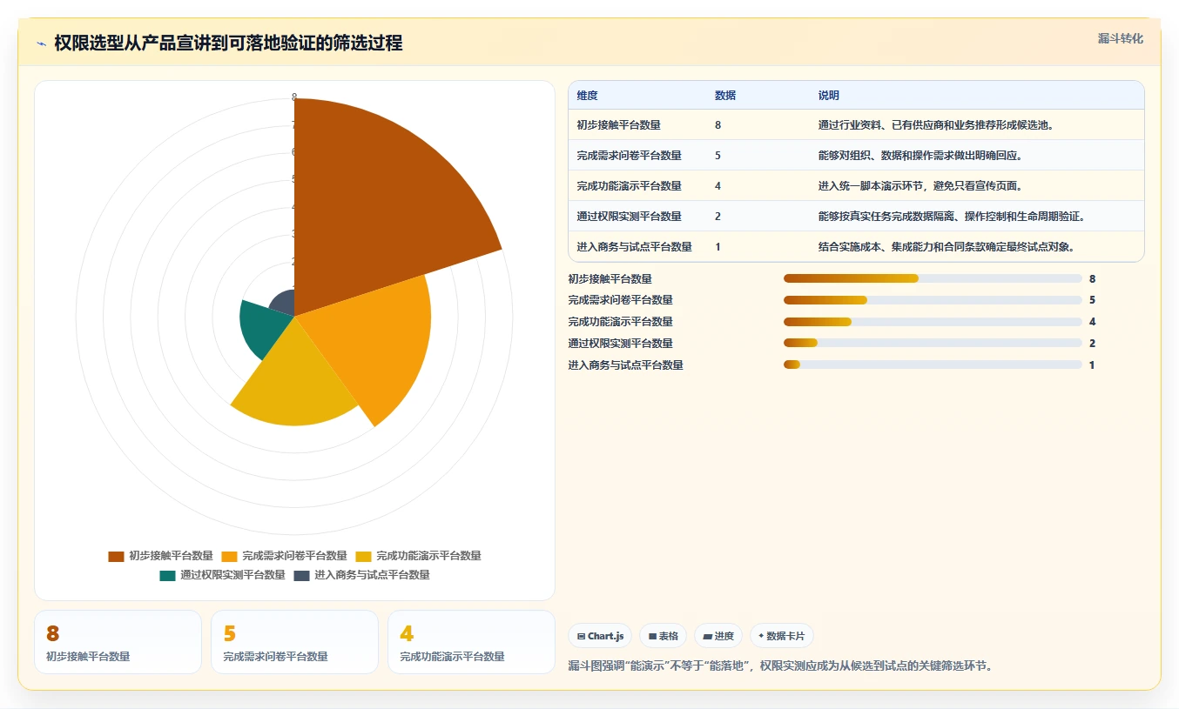
Task: Click the 数据卡片 tag diamond icon
Action: [761, 636]
